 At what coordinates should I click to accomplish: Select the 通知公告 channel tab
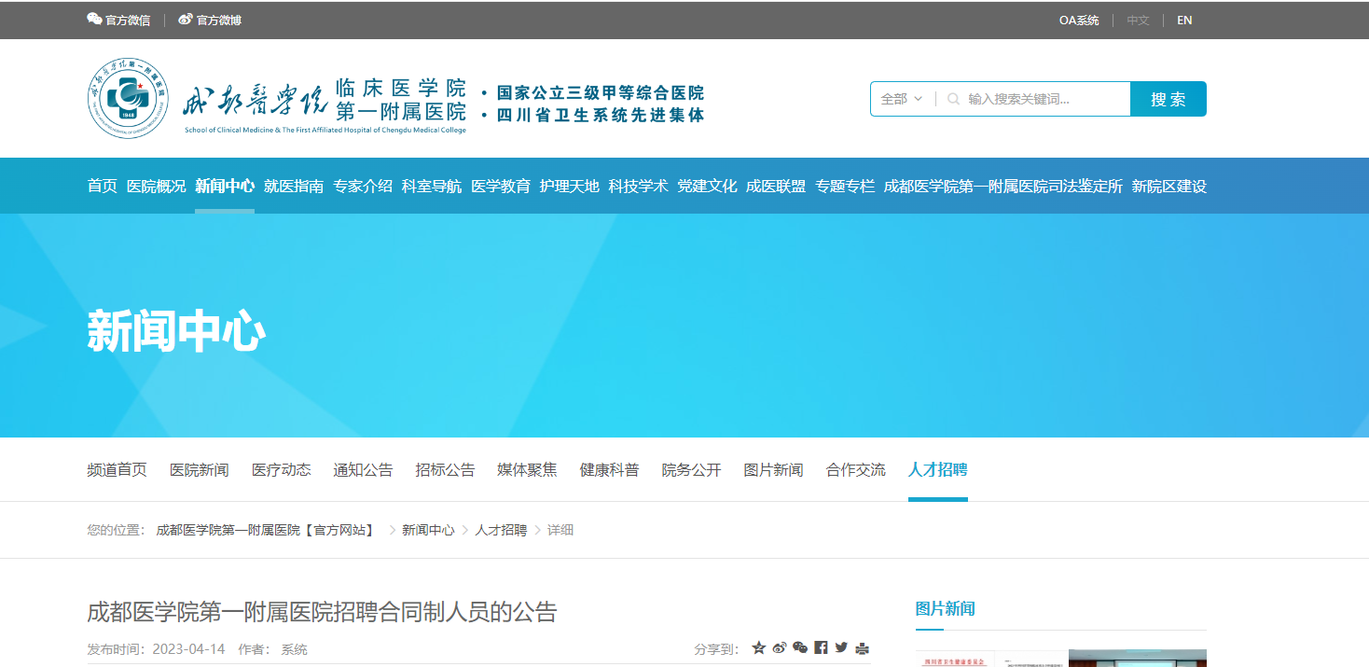[x=363, y=470]
